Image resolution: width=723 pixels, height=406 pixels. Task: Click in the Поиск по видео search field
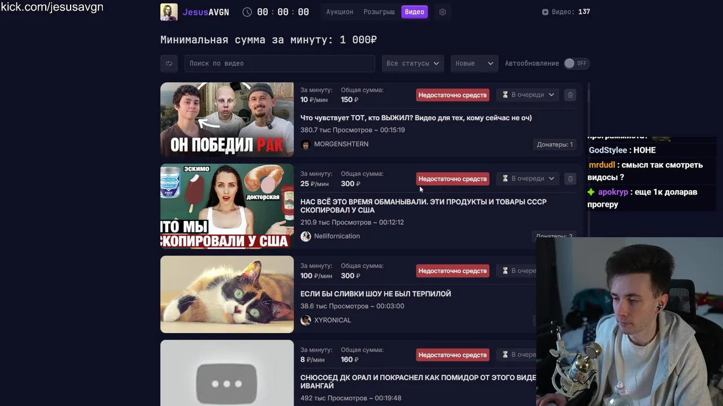coord(279,63)
